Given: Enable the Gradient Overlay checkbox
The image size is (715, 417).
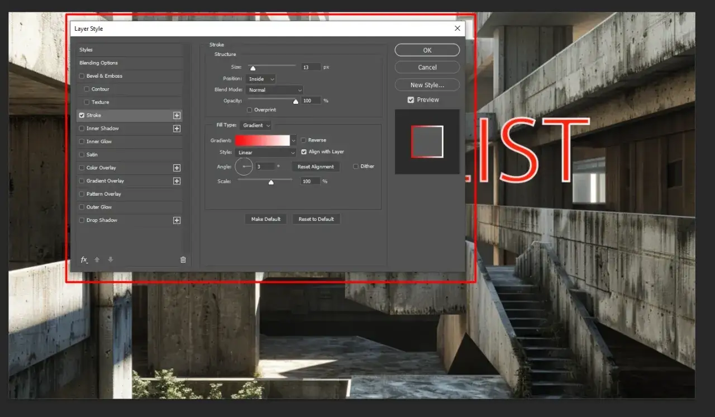Looking at the screenshot, I should tap(82, 181).
